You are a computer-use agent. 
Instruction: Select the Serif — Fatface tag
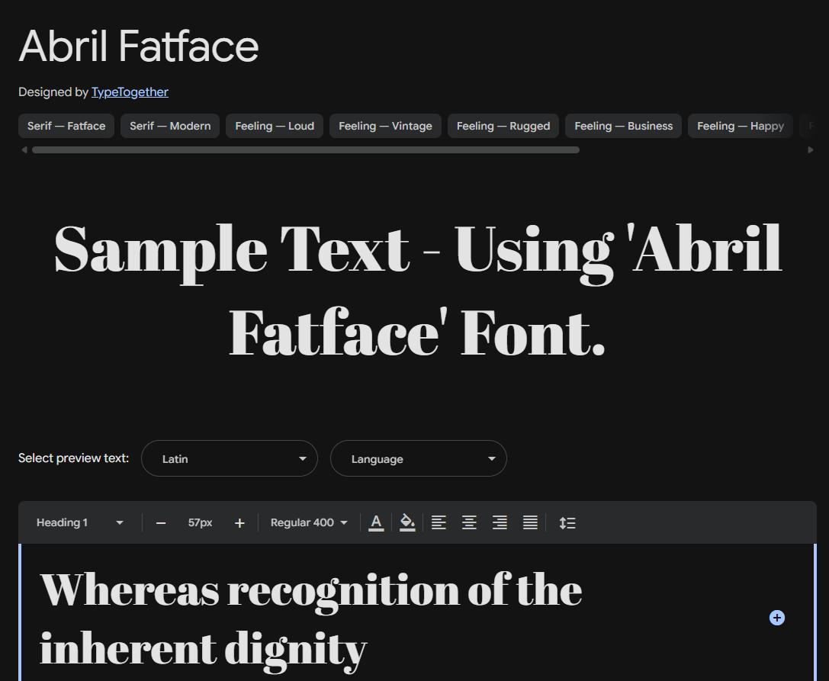66,126
